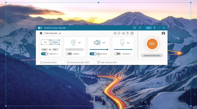Close the FonePaw Screen Recorder window
Viewport: 197px width, 109px height.
tap(164, 28)
